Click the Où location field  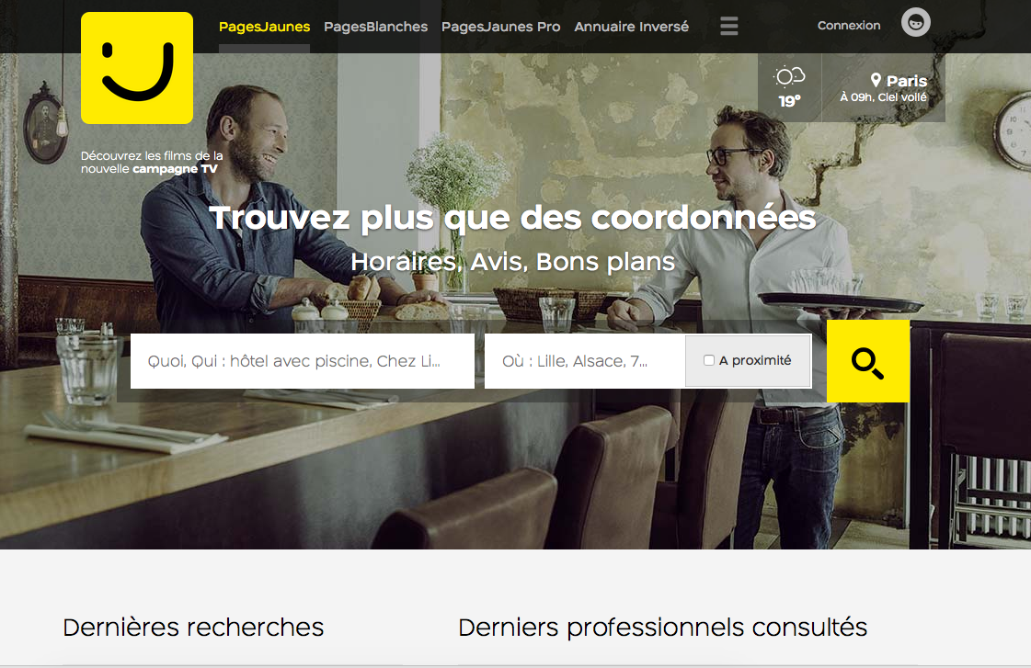pos(585,360)
